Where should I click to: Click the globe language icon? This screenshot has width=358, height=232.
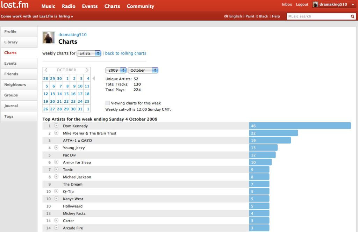coord(226,16)
